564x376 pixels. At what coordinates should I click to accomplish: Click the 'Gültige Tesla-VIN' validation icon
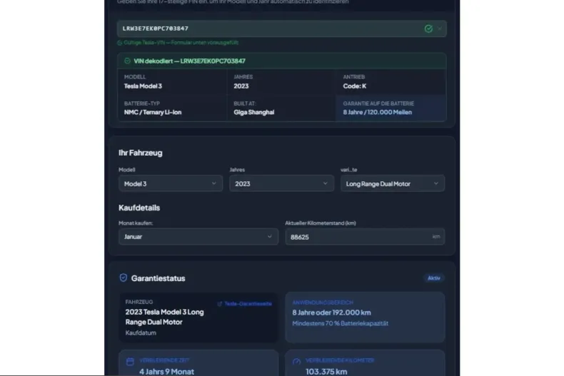[120, 43]
